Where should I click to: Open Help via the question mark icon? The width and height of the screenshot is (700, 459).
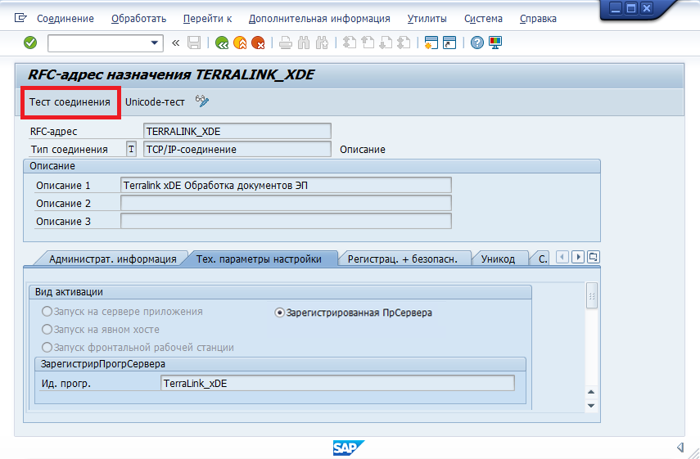point(477,43)
